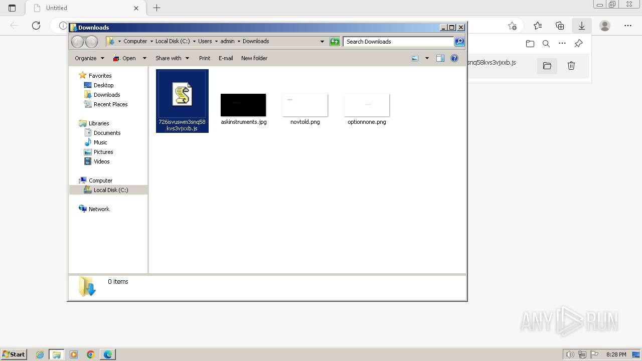The image size is (642, 361).
Task: Click the search magnifier in Downloads window
Action: point(459,42)
